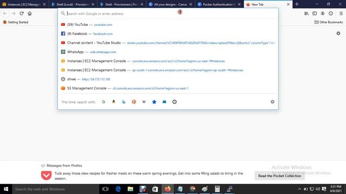Search this time with Wikipedia
346x194 pixels.
(x=144, y=102)
